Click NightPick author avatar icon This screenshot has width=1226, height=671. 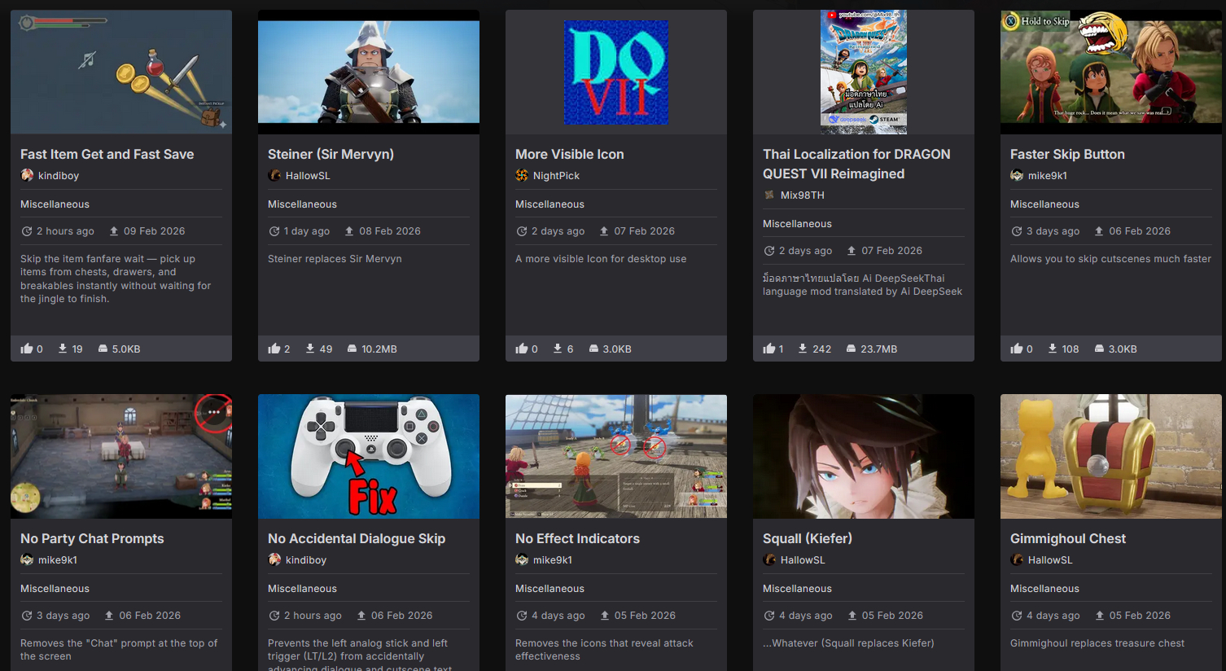522,175
